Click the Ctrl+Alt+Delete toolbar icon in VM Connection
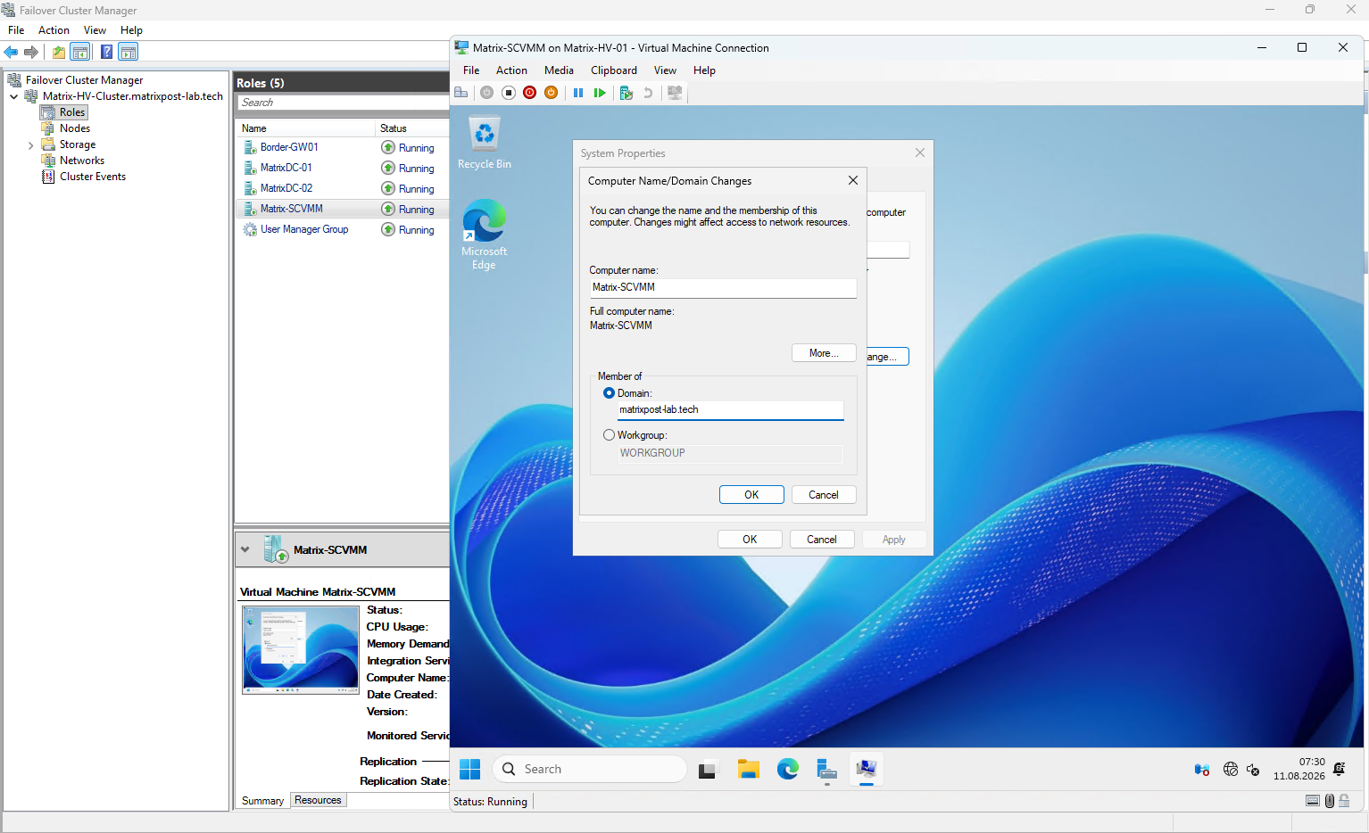This screenshot has width=1369, height=833. 461,93
